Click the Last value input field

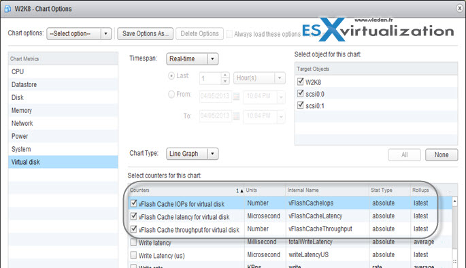211,78
